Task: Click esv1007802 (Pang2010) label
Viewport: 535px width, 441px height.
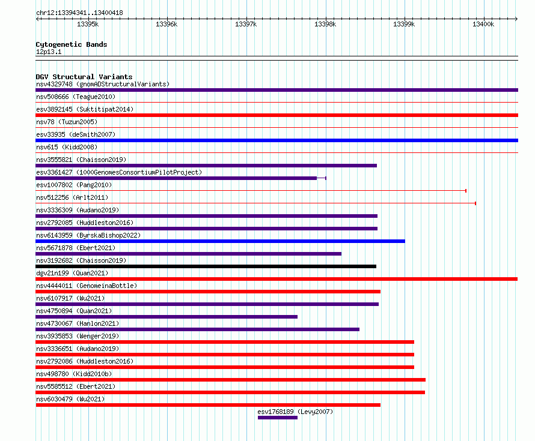Action: [x=74, y=185]
